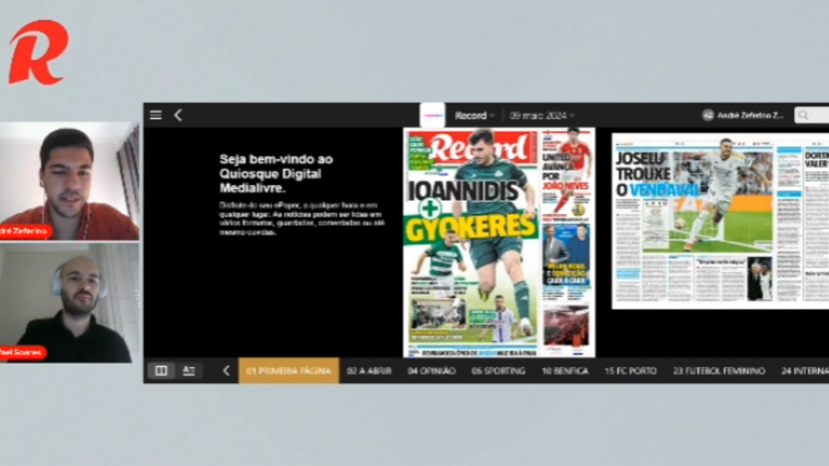Open the Record publication dropdown
Screen dimensions: 829x466
pyautogui.click(x=474, y=115)
